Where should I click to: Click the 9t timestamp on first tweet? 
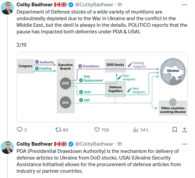coord(120,5)
